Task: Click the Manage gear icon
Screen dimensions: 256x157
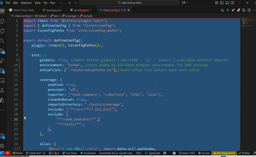Action: click(x=2, y=146)
